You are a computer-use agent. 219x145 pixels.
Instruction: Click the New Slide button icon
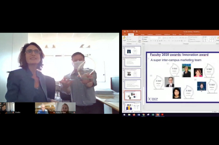(139, 38)
